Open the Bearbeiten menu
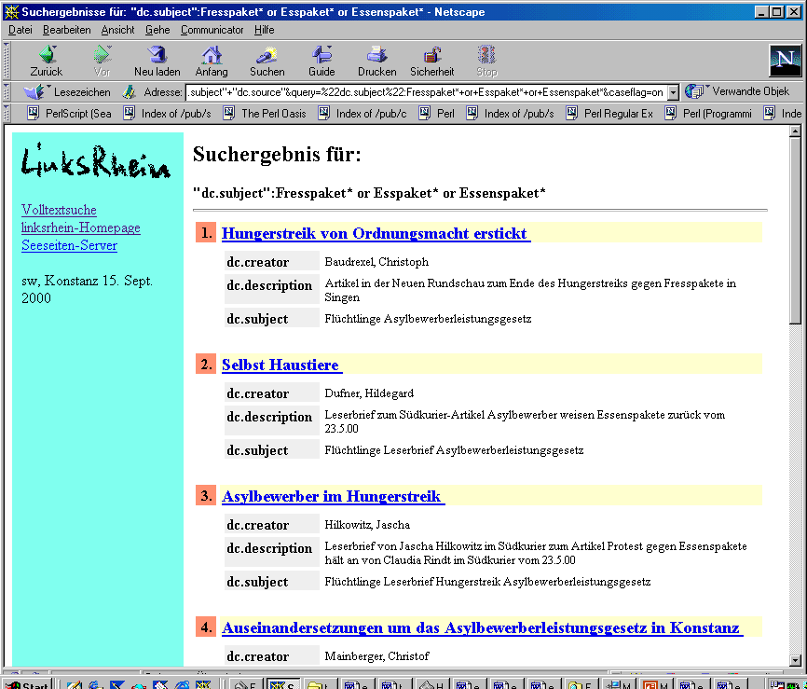Screen dimensions: 807x689 coord(66,30)
